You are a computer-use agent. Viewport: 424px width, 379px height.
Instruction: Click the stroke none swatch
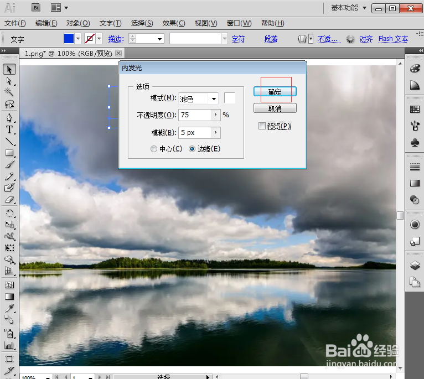(90, 38)
